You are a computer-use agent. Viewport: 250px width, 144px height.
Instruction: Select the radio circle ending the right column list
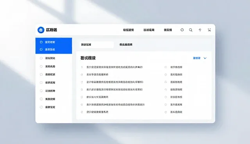pos(166,112)
